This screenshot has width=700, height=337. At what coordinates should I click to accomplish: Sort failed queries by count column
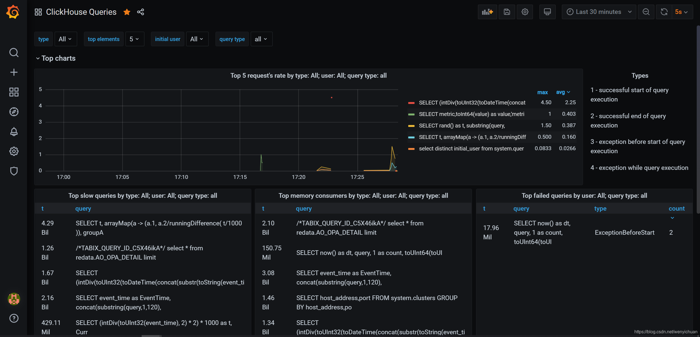click(x=676, y=208)
